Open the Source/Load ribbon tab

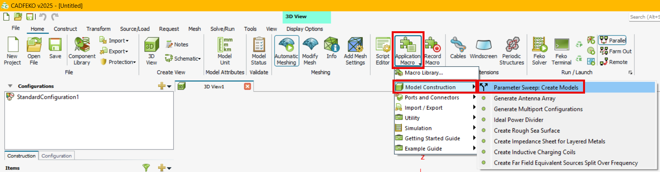point(135,29)
